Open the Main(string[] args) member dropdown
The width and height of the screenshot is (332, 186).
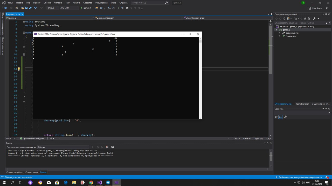[228, 18]
